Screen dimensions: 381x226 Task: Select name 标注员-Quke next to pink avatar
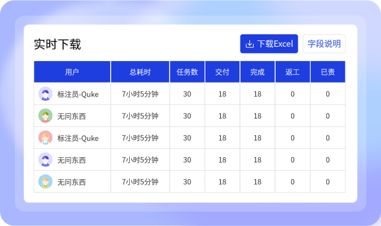pos(78,138)
